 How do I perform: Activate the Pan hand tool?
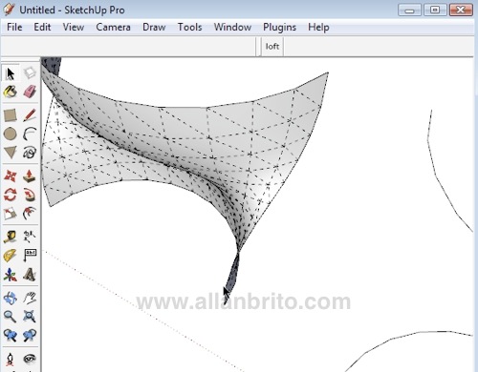(30, 298)
